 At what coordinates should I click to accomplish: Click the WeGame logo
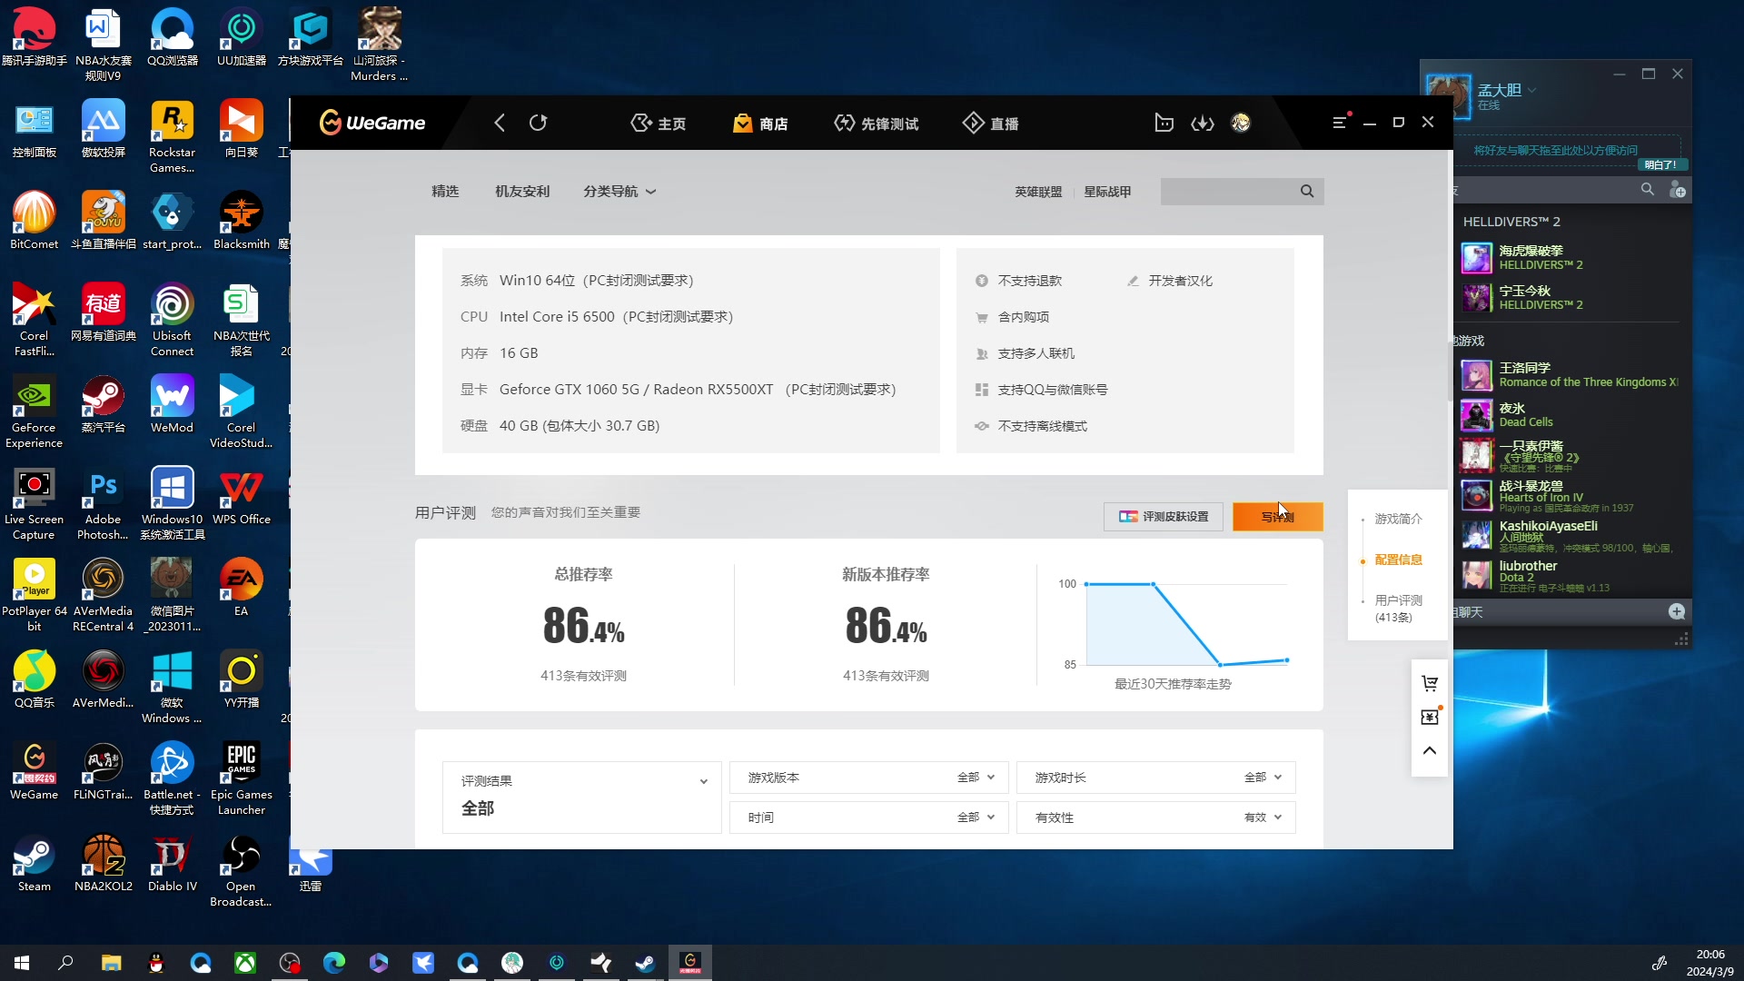coord(372,123)
